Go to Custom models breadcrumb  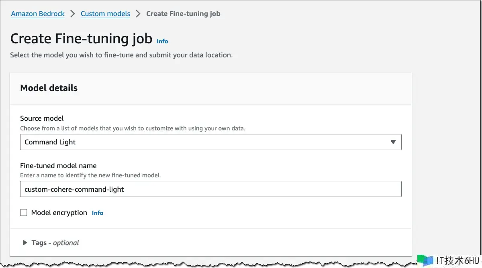(105, 14)
